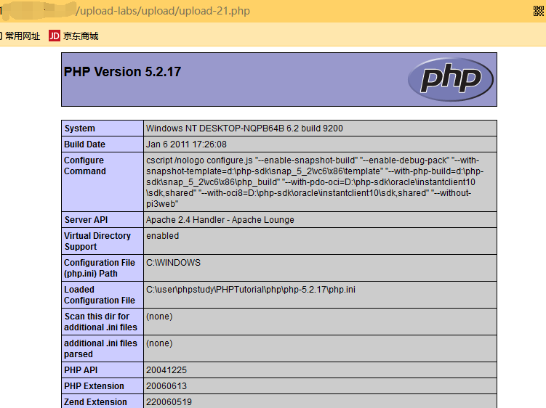The height and width of the screenshot is (408, 546).
Task: Open the 常用网址 bookmarks folder
Action: (22, 36)
